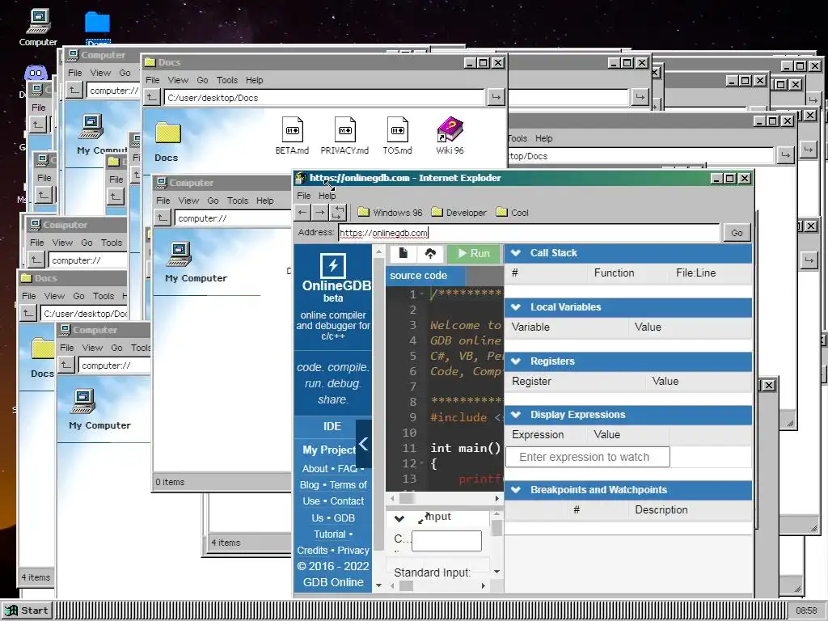The height and width of the screenshot is (621, 828).
Task: Collapse the Registers panel
Action: pyautogui.click(x=516, y=361)
